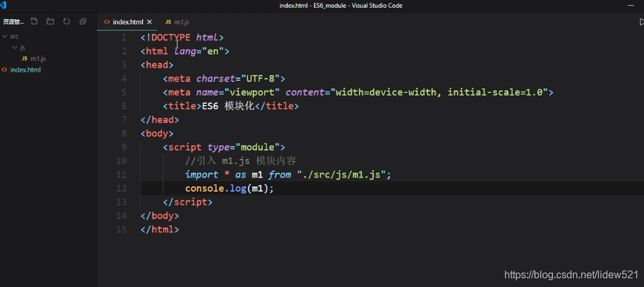
Task: Select the index.html editor tab
Action: tap(128, 22)
